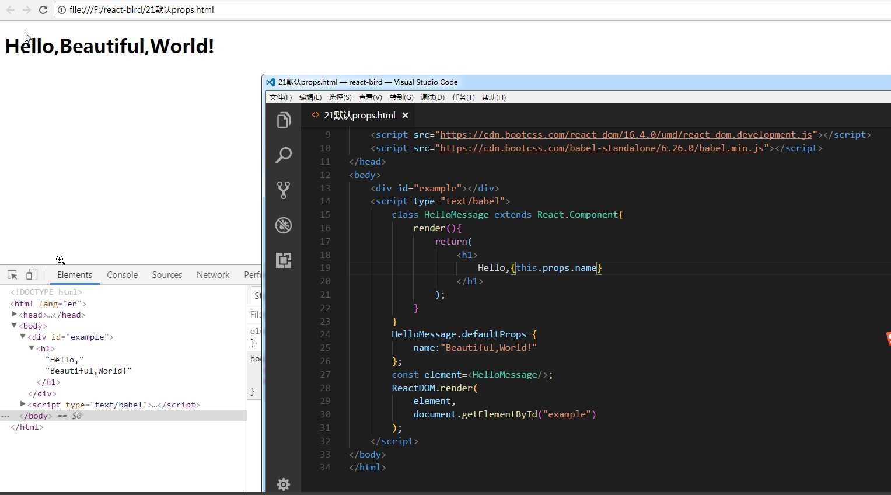Viewport: 891px width, 495px height.
Task: Open the VS Code Explorer view
Action: 284,120
